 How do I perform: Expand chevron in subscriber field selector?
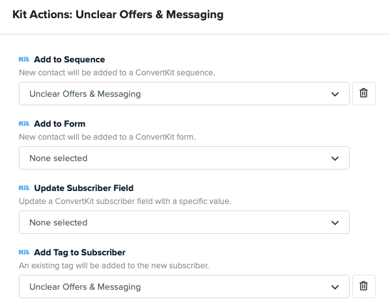(x=335, y=223)
